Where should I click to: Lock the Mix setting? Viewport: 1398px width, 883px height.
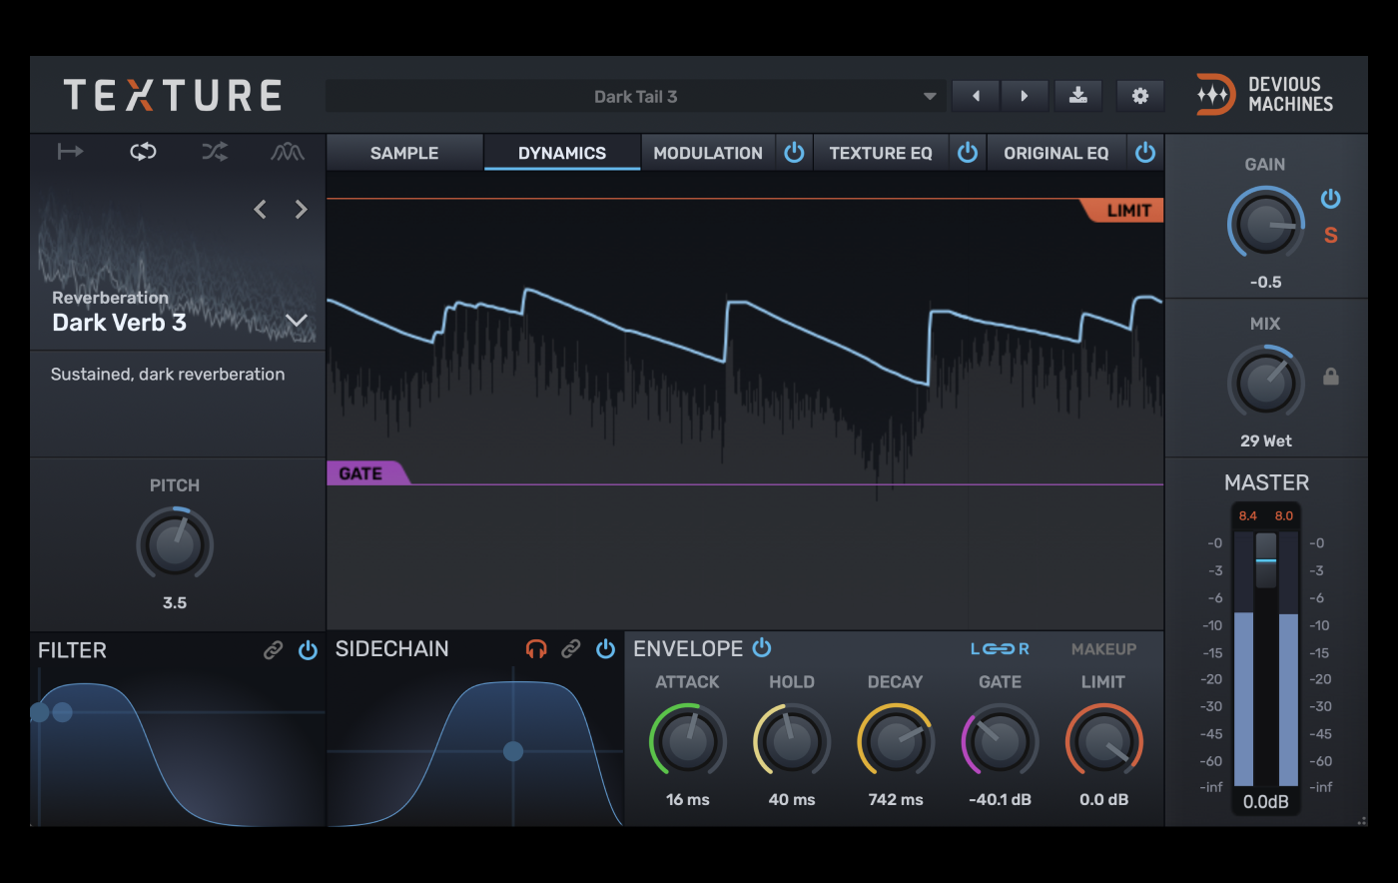[1331, 377]
